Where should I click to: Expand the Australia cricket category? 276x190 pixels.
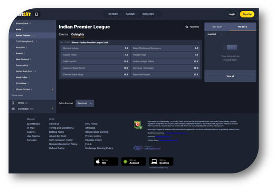pyautogui.click(x=21, y=47)
